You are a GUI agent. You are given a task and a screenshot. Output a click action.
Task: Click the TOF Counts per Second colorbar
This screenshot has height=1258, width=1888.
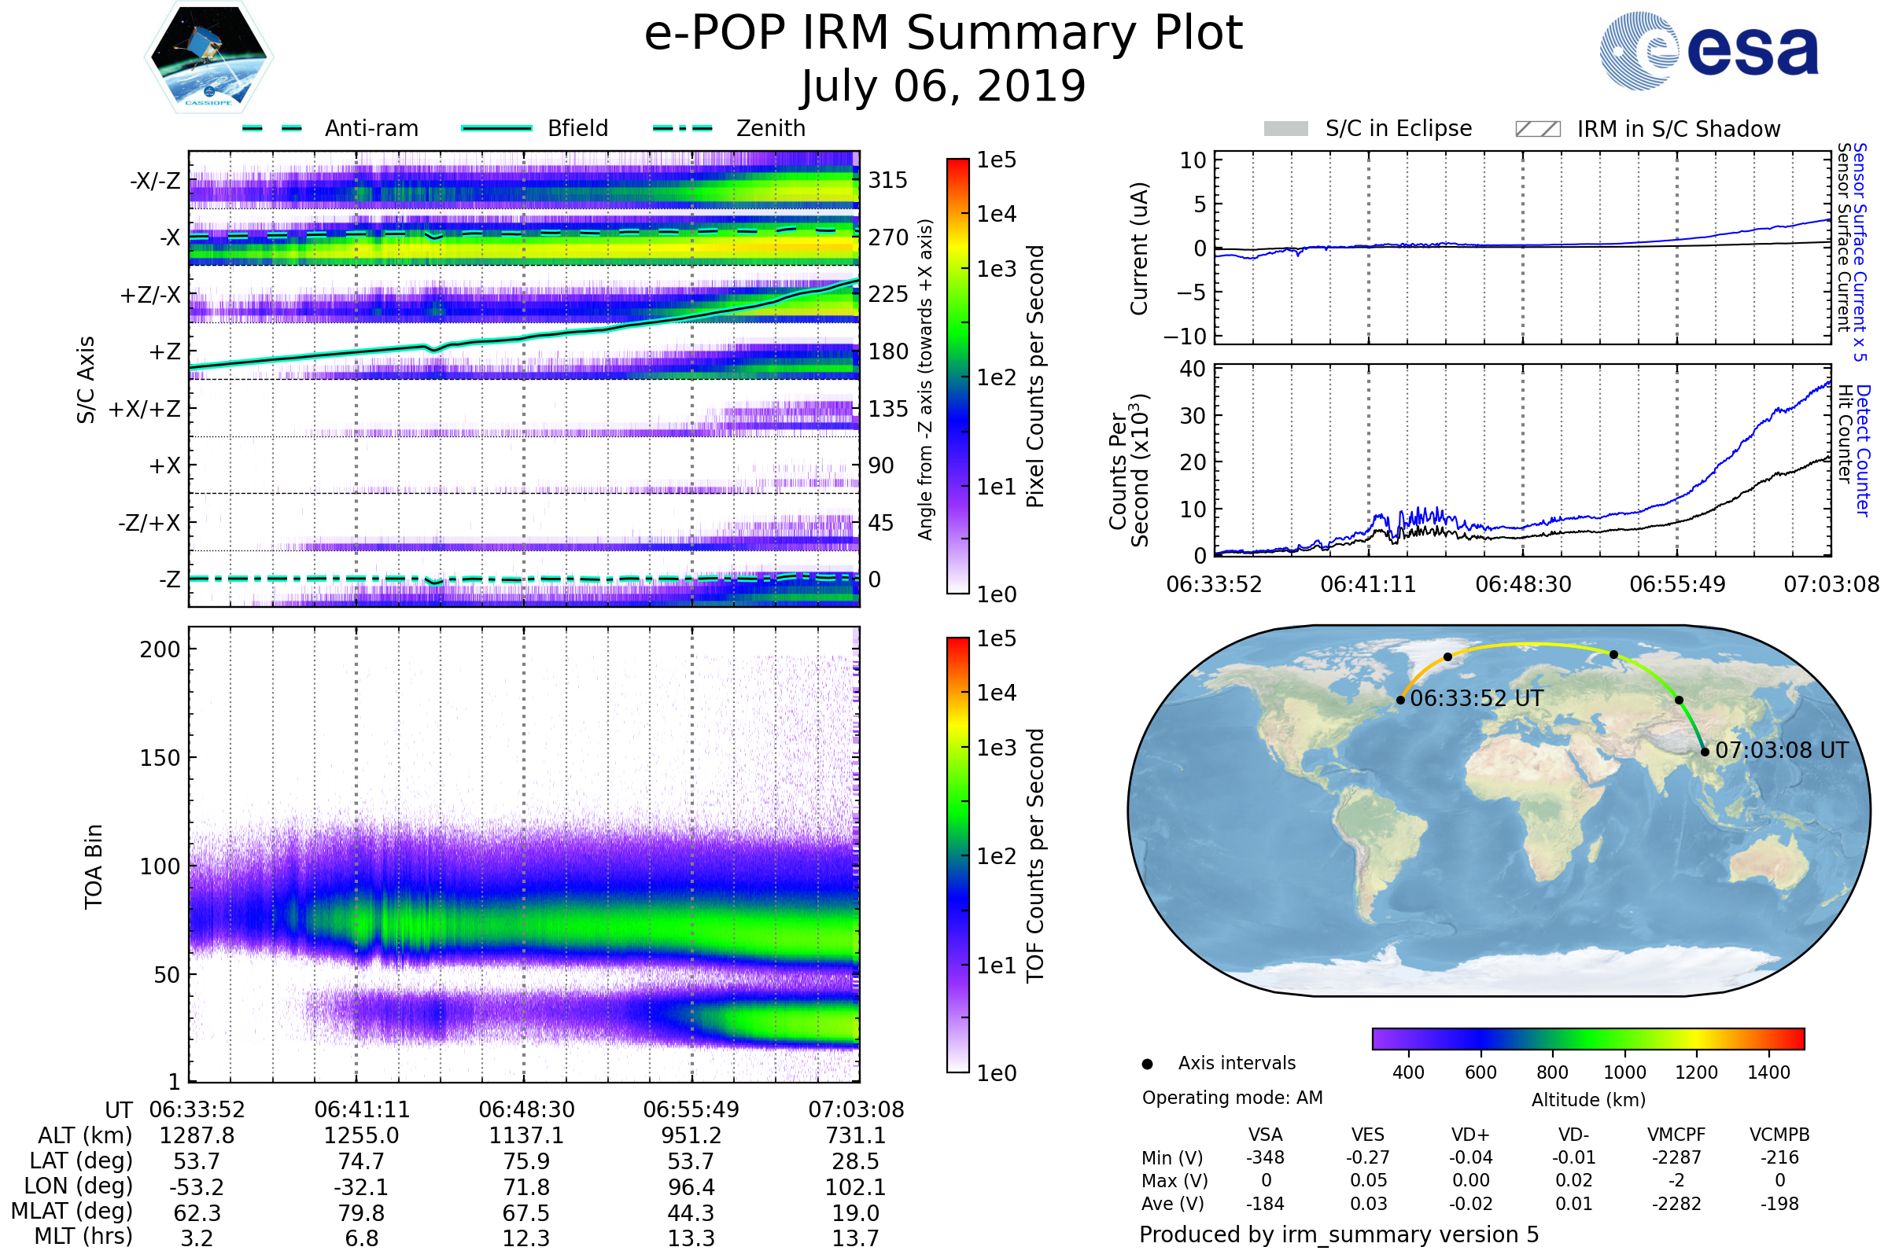point(957,855)
